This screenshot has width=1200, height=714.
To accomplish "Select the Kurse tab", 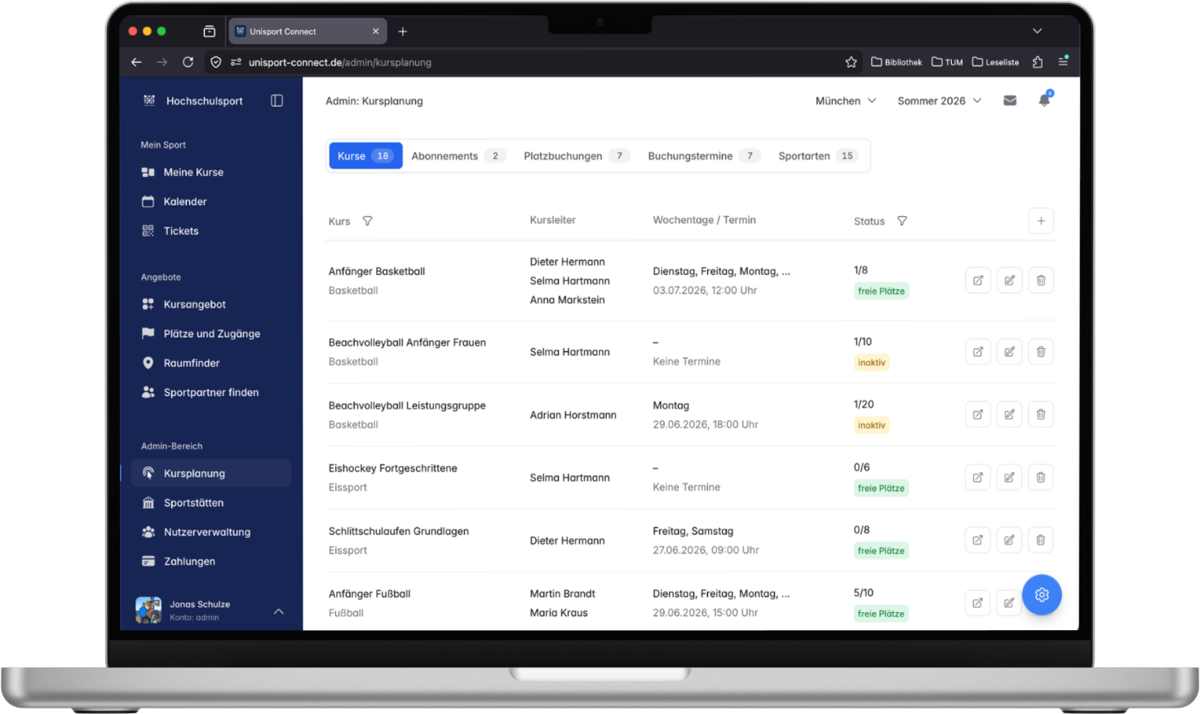I will click(365, 156).
